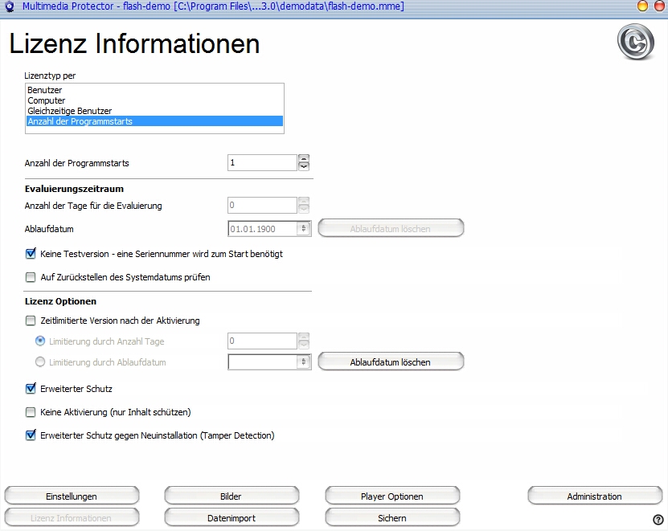Check 'Keine Aktivierung (nur Inhalt schützen)'
The image size is (668, 531).
click(x=31, y=412)
